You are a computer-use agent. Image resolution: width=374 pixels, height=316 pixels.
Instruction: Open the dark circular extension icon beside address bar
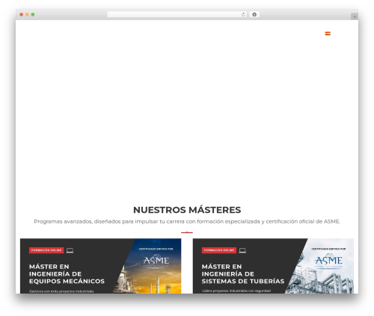click(x=254, y=15)
